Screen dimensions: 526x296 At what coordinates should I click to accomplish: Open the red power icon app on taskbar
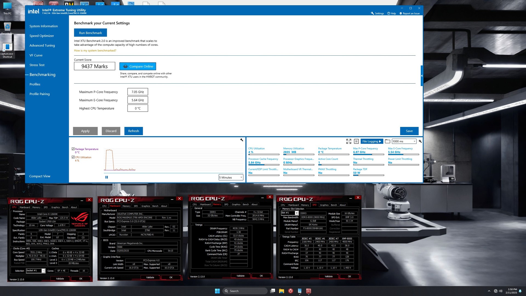click(x=290, y=291)
